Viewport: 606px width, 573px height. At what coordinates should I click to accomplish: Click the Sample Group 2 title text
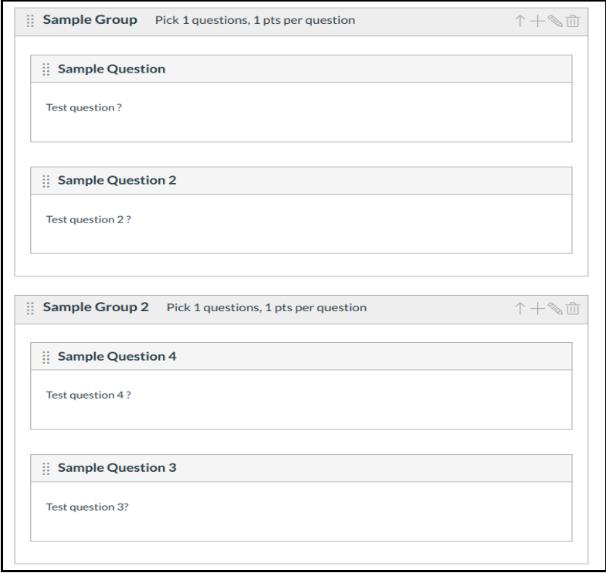[95, 307]
